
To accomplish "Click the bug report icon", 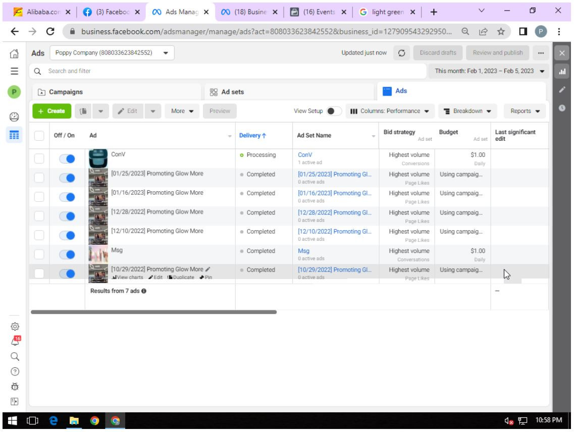I will pyautogui.click(x=15, y=387).
